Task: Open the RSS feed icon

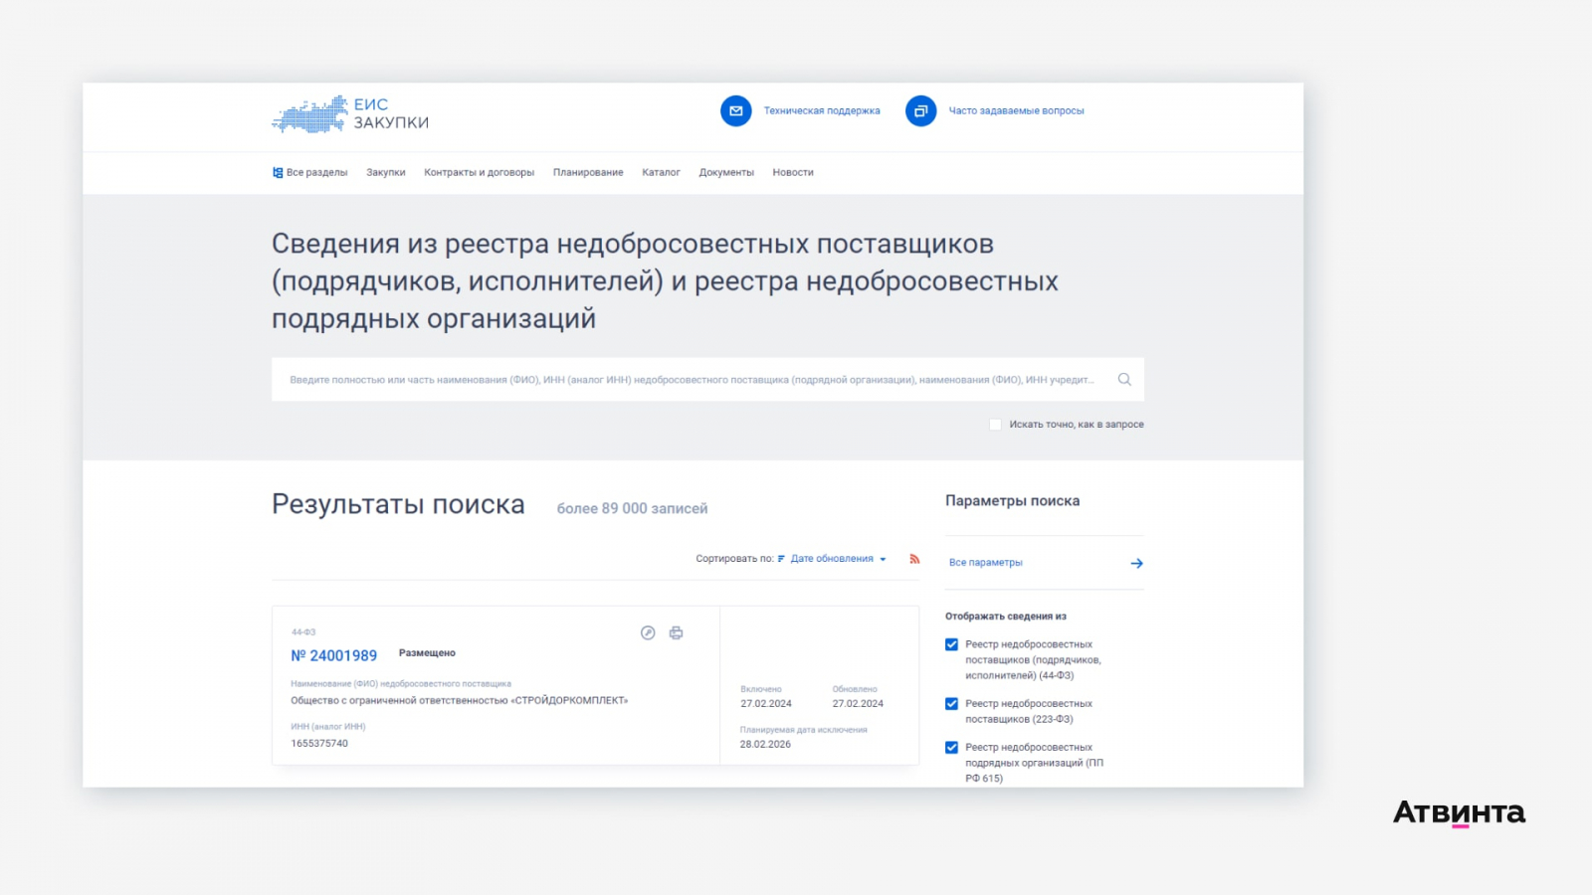Action: (x=914, y=559)
